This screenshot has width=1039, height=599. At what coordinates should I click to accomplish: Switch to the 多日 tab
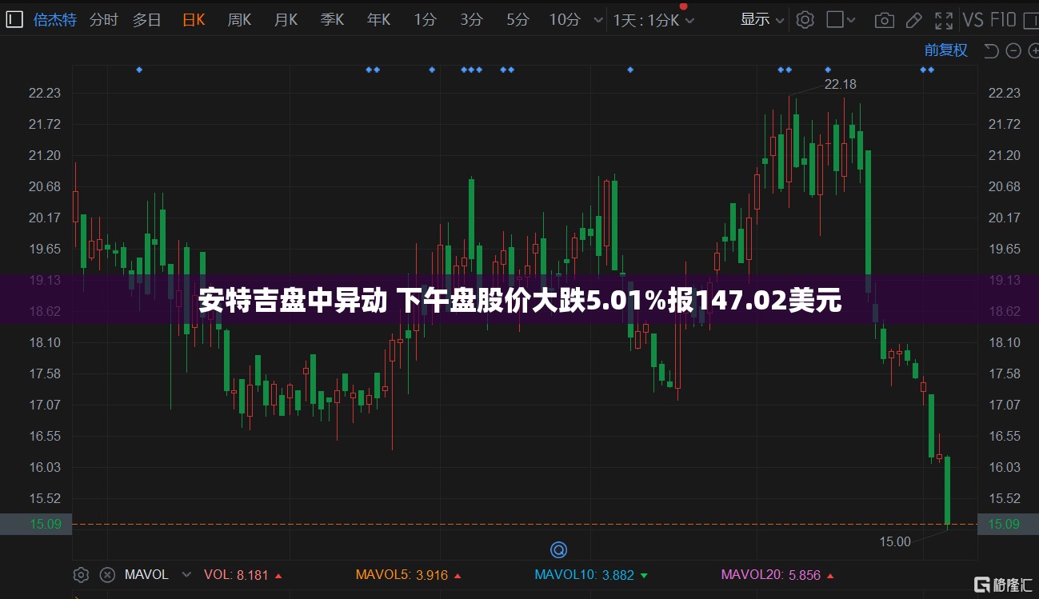pos(147,19)
